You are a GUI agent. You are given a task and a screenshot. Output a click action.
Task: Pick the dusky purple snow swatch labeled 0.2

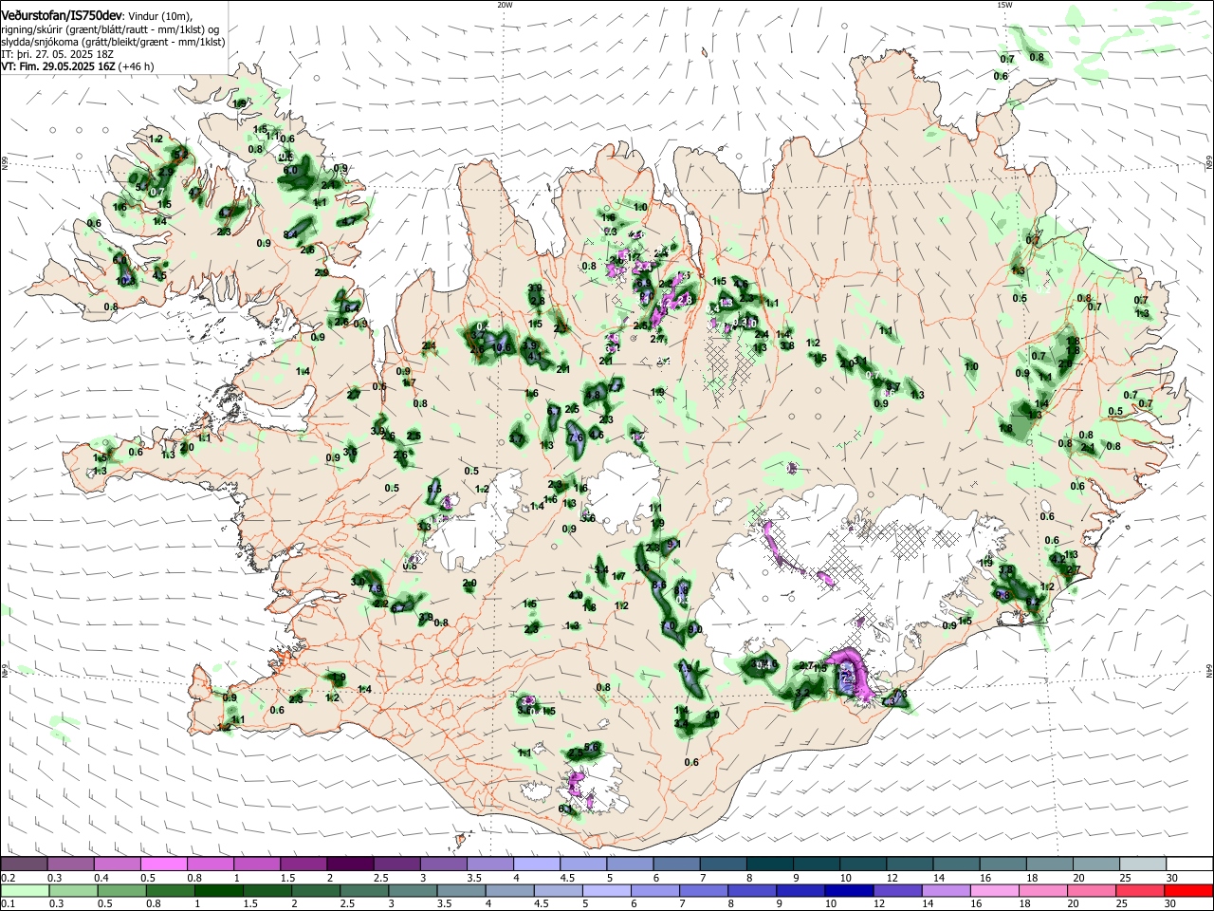(24, 864)
